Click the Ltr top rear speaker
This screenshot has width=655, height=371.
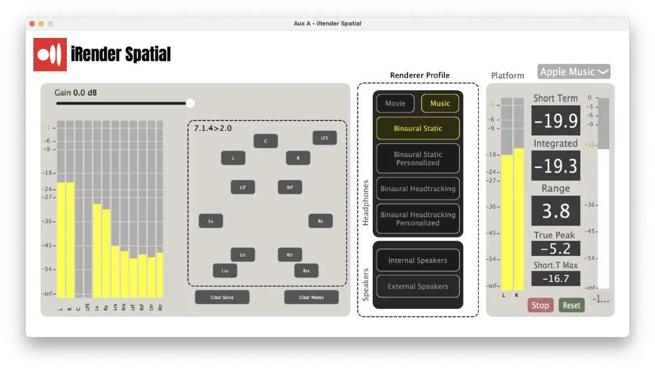click(243, 255)
